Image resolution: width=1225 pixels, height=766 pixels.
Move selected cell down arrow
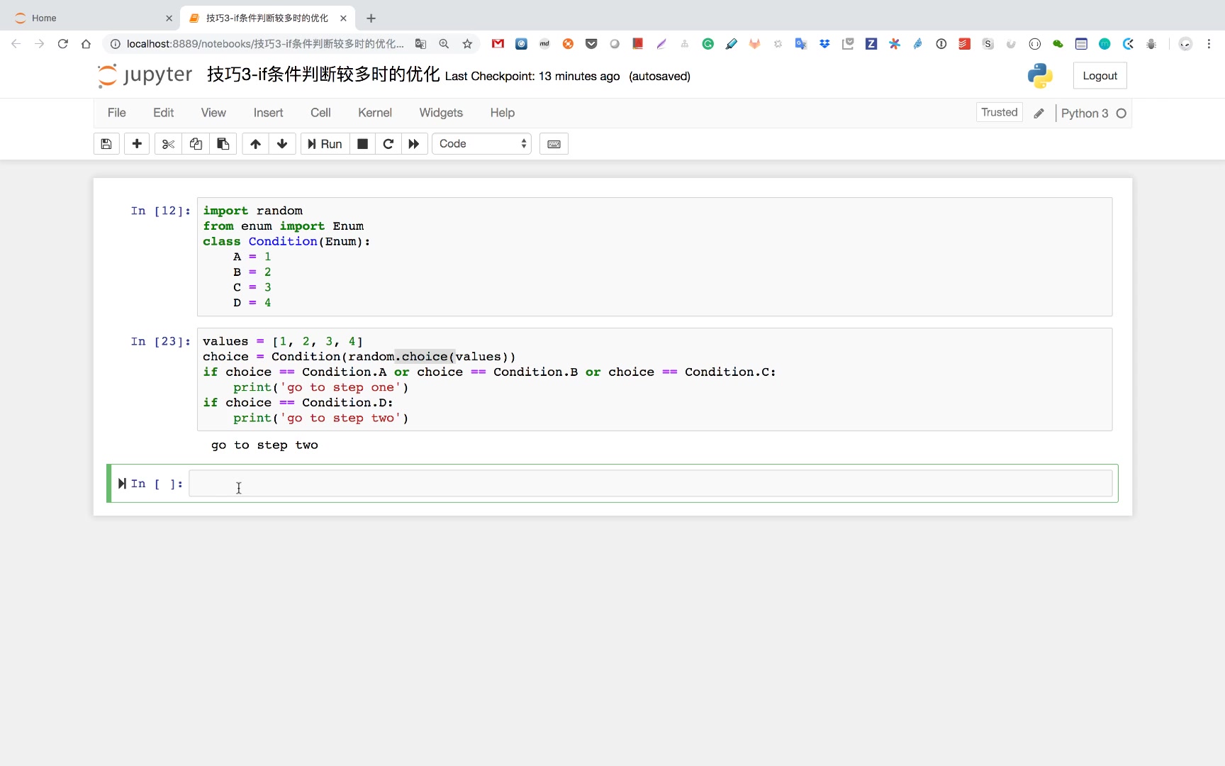282,144
